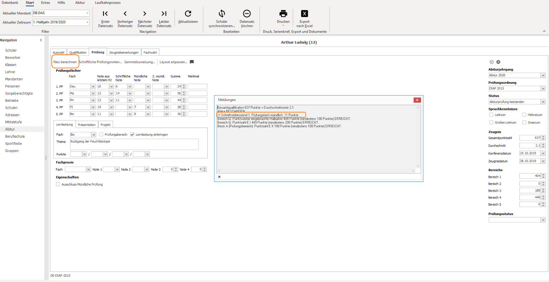Uncheck Lernleistung einbringen
This screenshot has width=549, height=282.
[132, 134]
